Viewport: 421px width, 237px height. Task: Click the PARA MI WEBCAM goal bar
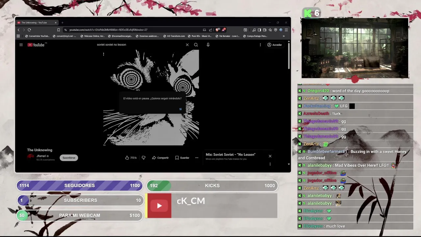click(80, 215)
